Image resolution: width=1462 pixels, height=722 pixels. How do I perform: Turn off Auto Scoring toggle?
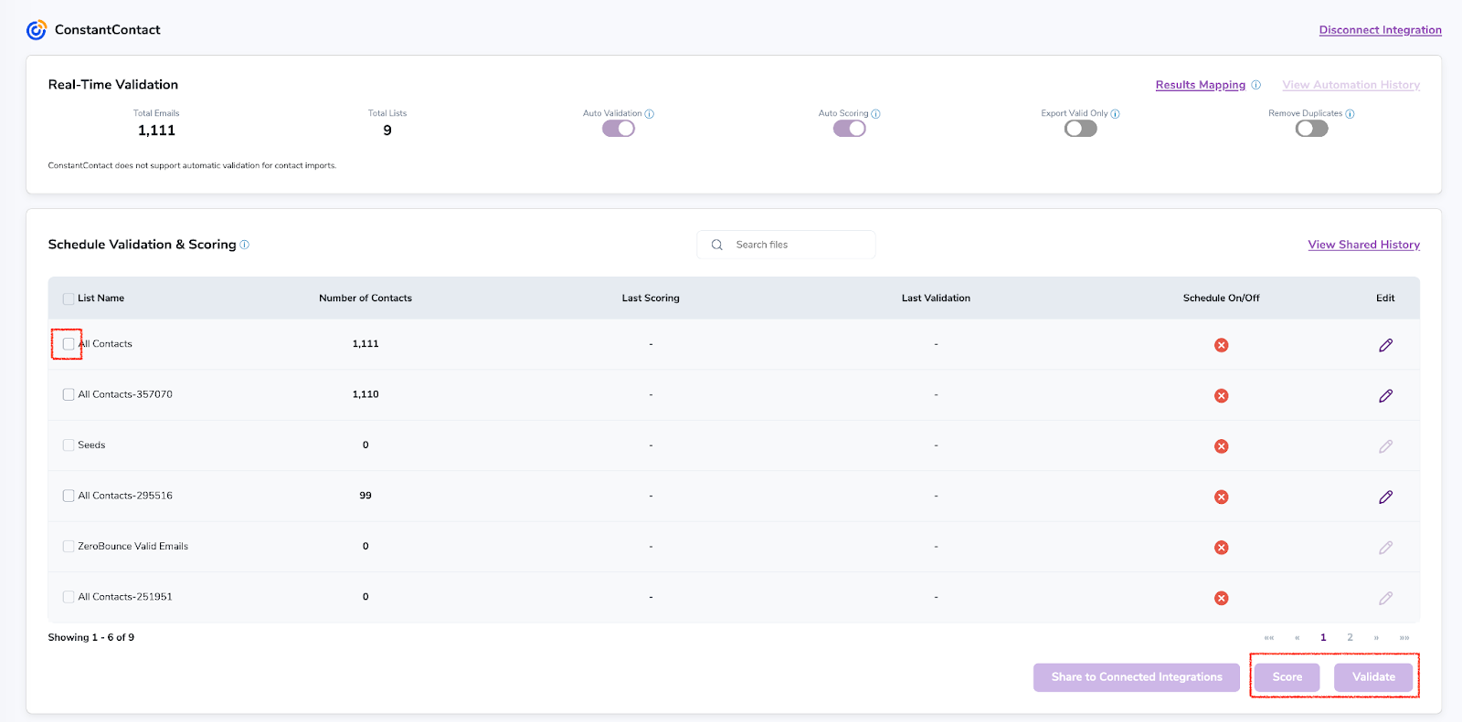(x=850, y=129)
